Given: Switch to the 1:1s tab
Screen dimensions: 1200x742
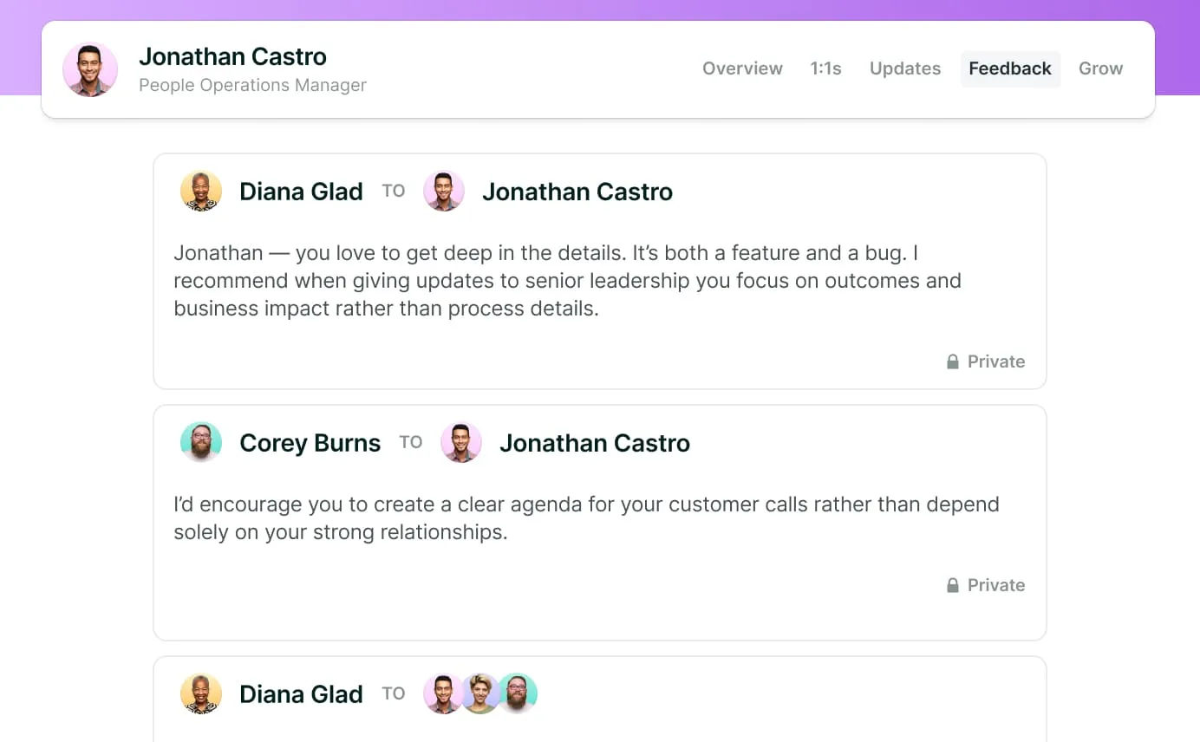Looking at the screenshot, I should point(825,68).
